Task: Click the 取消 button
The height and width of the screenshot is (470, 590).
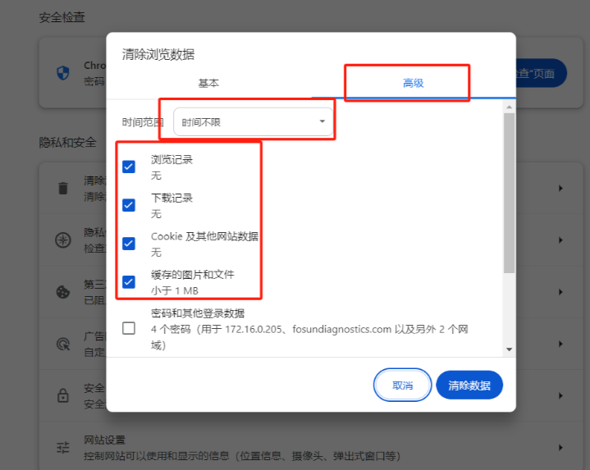Action: click(x=402, y=385)
